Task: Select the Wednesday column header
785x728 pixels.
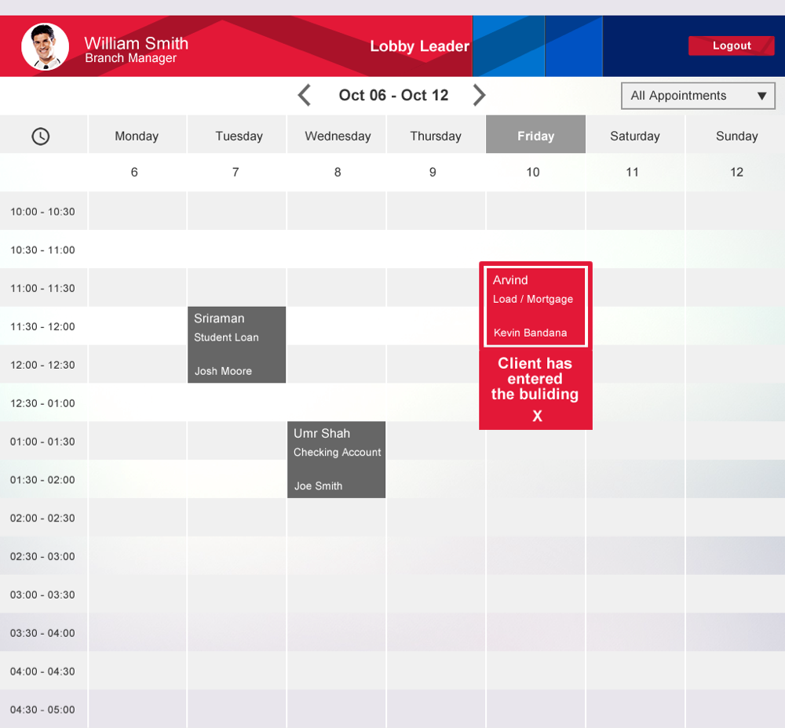Action: (x=338, y=136)
